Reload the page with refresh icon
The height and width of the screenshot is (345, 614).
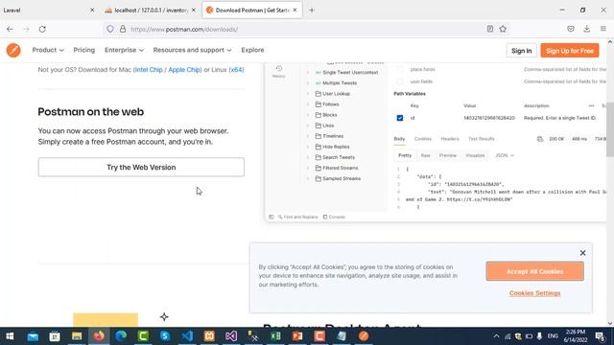(x=42, y=29)
